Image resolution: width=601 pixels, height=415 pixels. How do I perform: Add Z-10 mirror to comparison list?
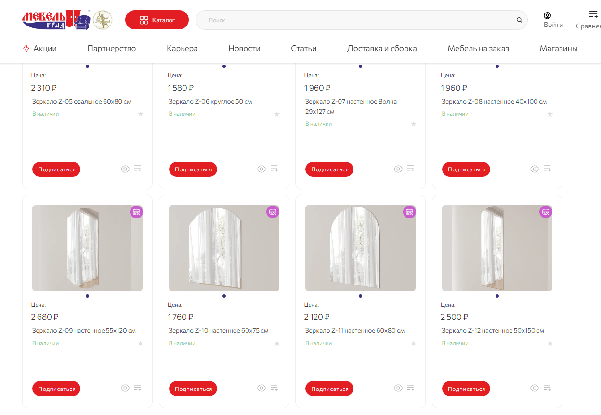click(x=274, y=388)
